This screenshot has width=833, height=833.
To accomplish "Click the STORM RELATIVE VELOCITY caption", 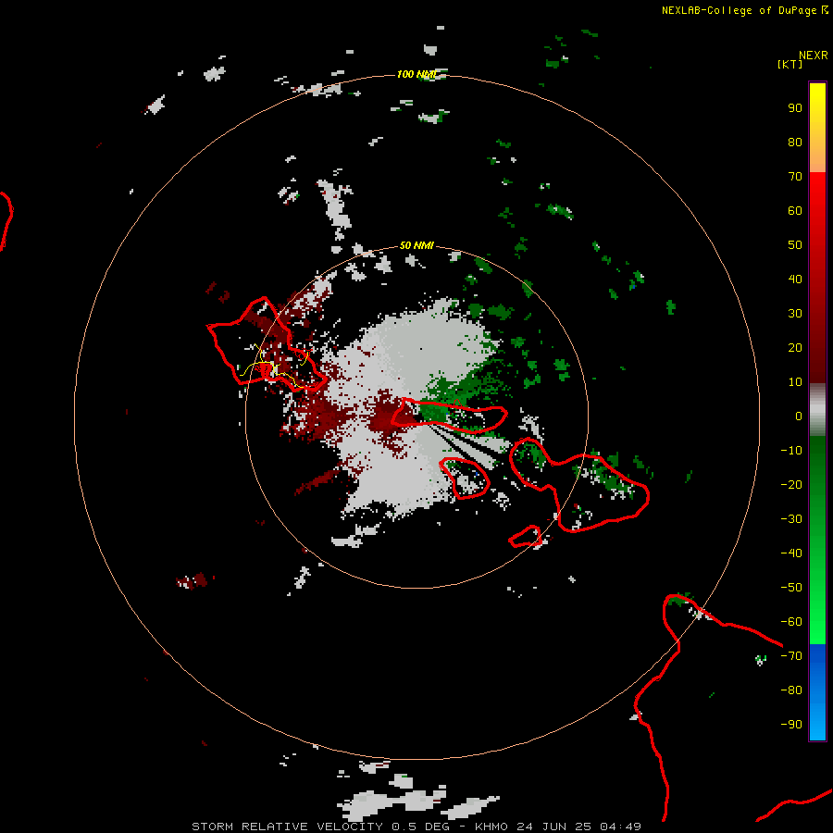I will pos(287,827).
